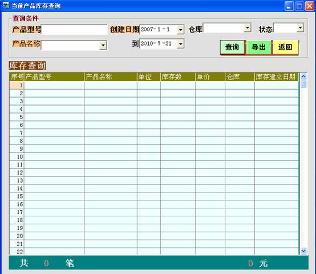Expand the 状态 status dropdown

click(x=300, y=27)
